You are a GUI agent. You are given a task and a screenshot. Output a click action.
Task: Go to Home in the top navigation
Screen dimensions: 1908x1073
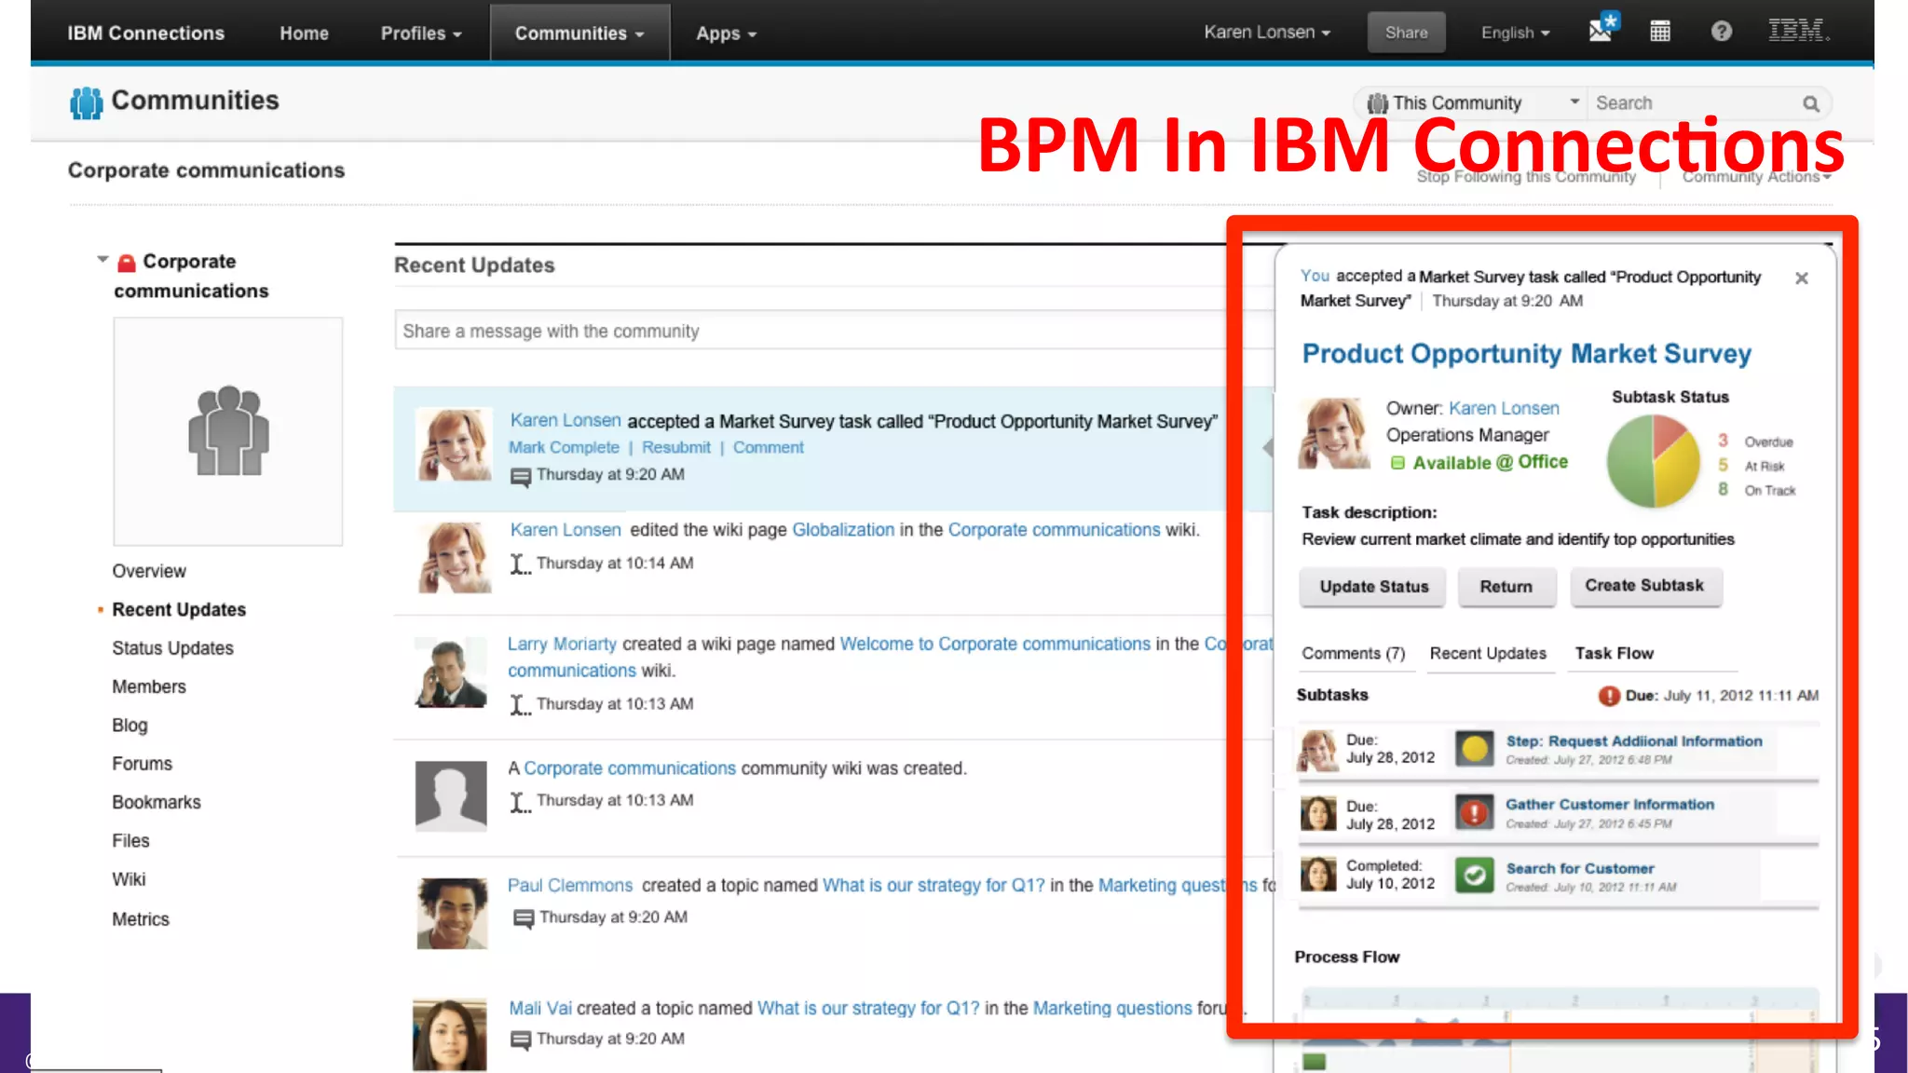point(304,34)
